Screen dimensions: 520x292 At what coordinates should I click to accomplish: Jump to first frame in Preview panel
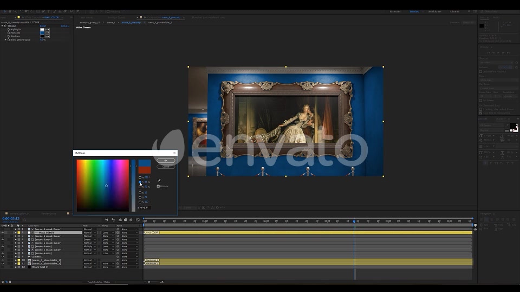489,52
